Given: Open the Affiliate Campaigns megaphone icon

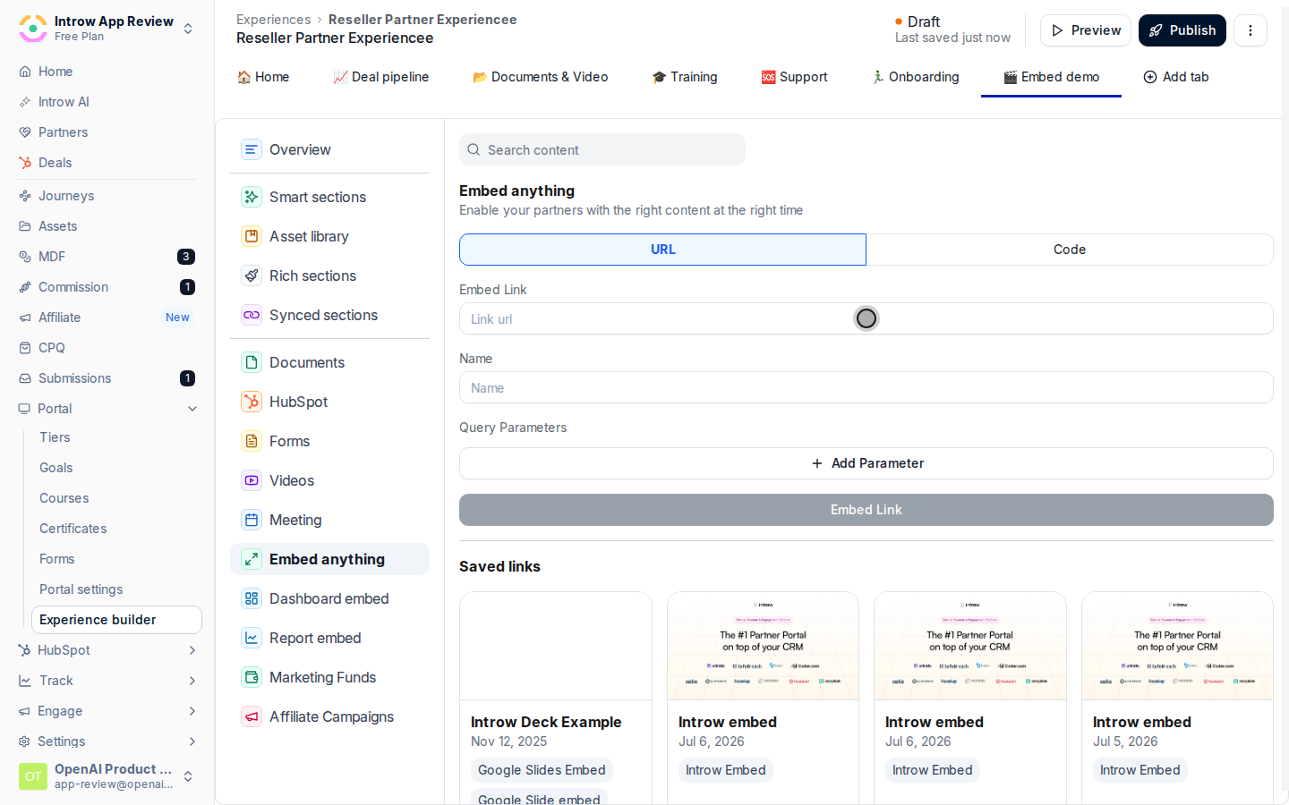Looking at the screenshot, I should coord(252,716).
